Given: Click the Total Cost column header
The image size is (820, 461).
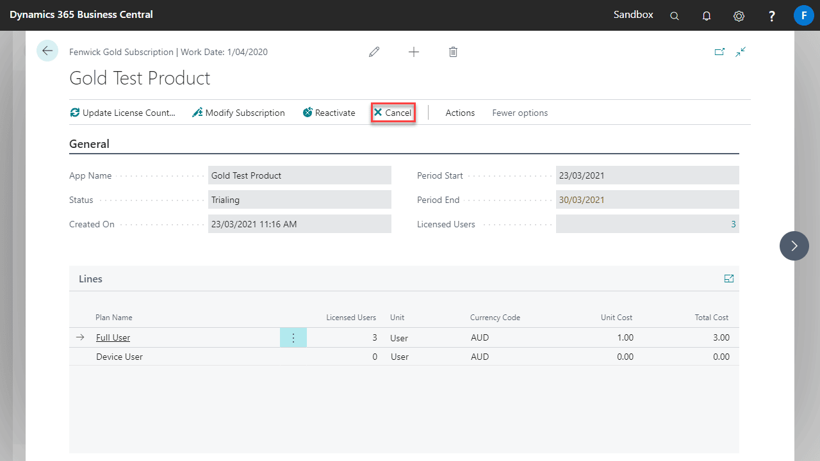Looking at the screenshot, I should pyautogui.click(x=712, y=318).
